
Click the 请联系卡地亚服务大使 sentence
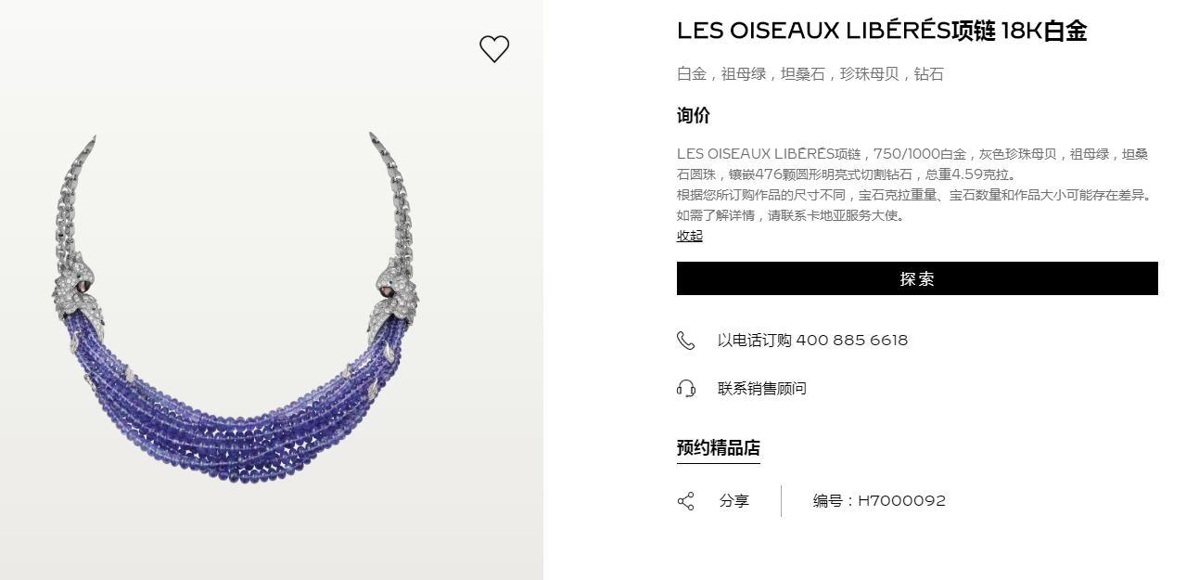pyautogui.click(x=835, y=215)
